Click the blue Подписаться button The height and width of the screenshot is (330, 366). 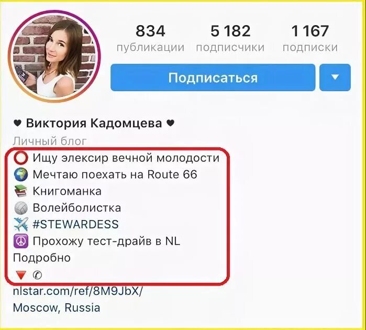[213, 78]
